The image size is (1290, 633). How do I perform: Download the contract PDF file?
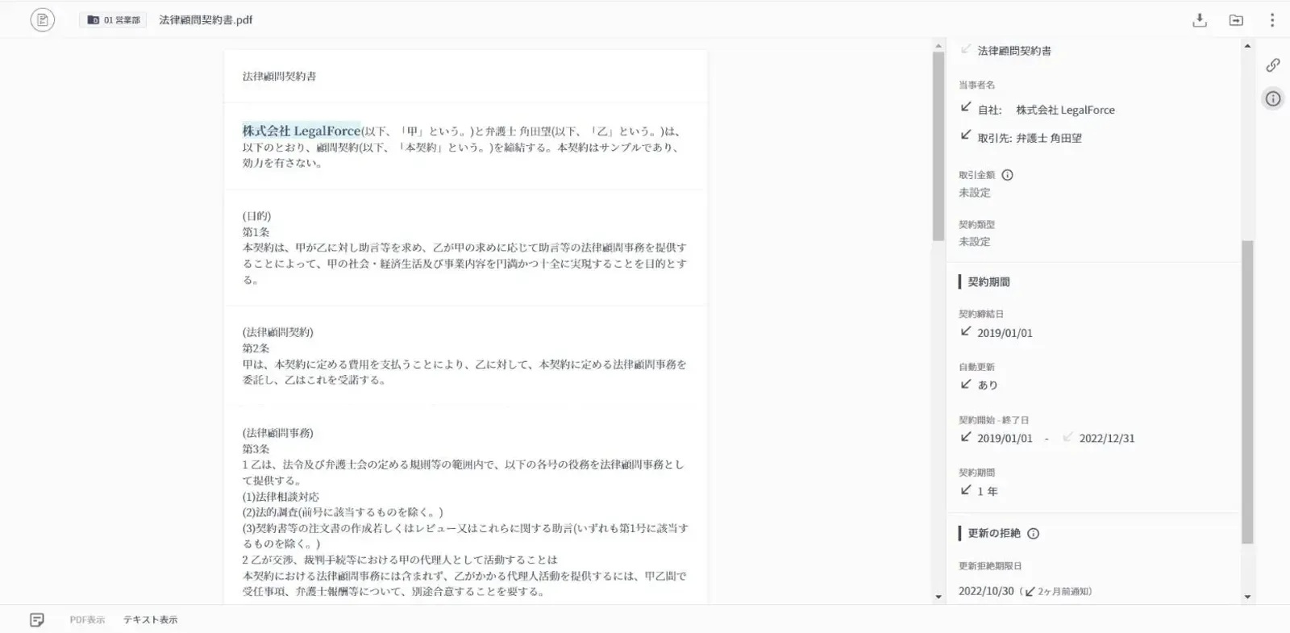point(1199,20)
